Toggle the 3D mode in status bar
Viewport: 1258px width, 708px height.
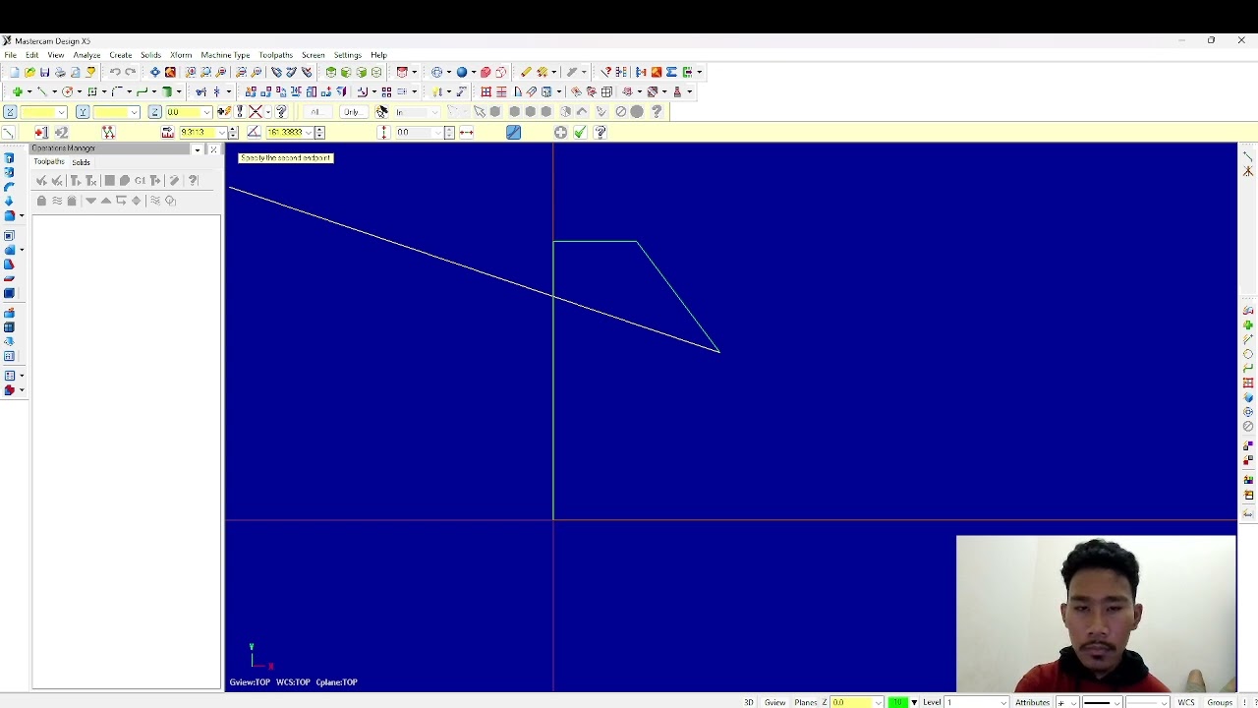pyautogui.click(x=749, y=702)
